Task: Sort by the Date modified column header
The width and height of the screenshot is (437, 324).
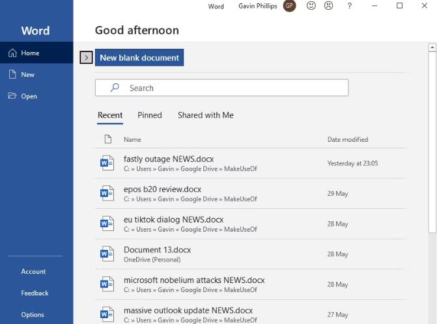Action: coord(348,139)
